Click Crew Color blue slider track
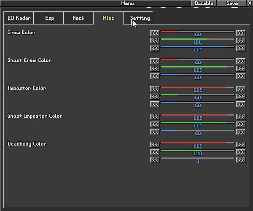Screen dimensions: 253x211 197,47
